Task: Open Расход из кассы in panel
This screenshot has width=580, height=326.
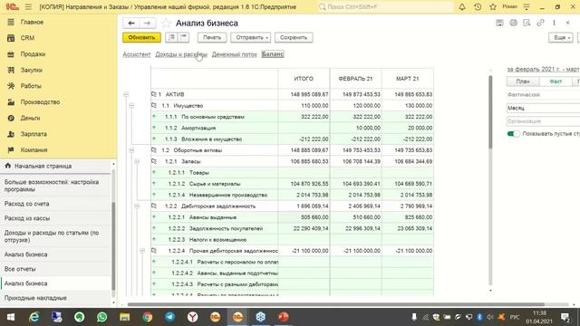Action: pos(27,218)
